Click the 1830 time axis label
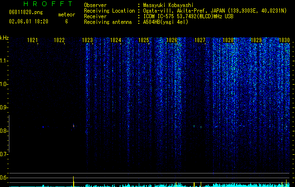Screen dimensions: 295x187 click(x=284, y=40)
